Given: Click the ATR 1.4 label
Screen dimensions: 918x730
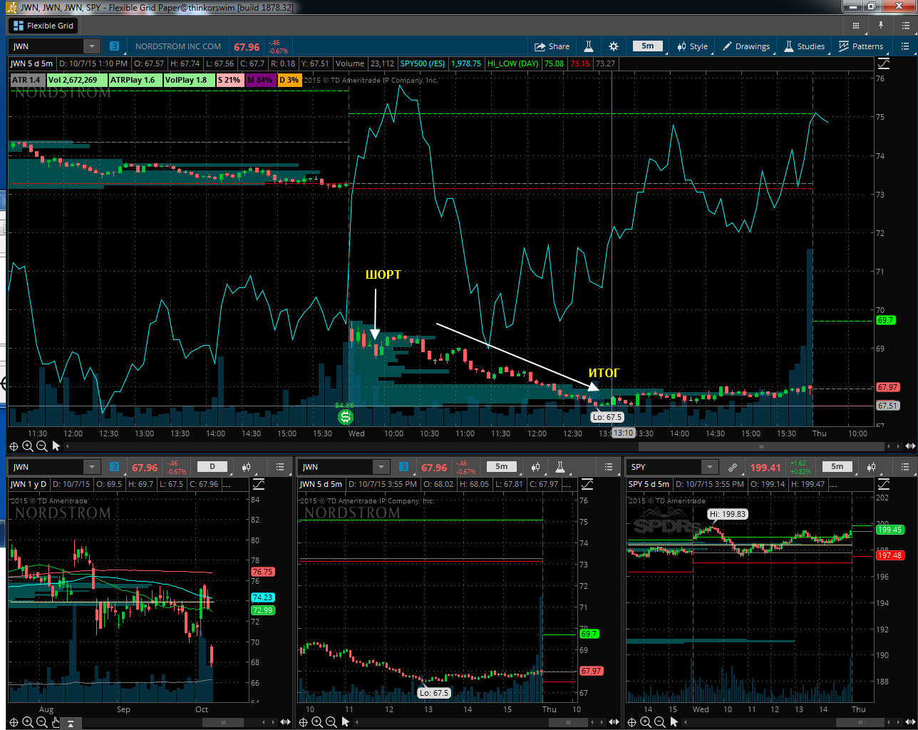Looking at the screenshot, I should click(26, 80).
